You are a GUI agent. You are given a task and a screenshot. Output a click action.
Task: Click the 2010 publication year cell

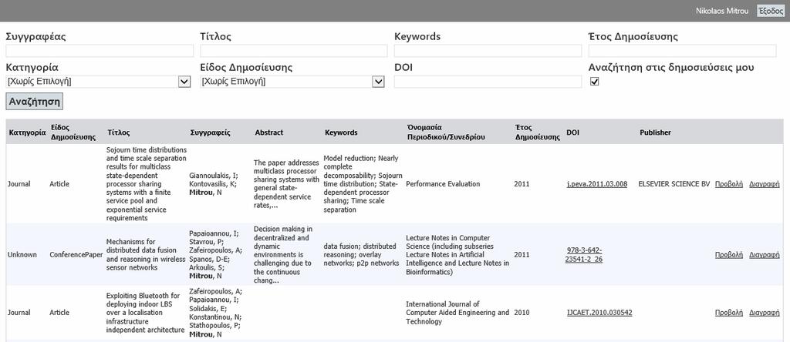click(x=522, y=313)
